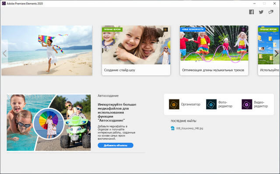Minimize the Premiere Elements window
Image resolution: width=280 pixels, height=174 pixels.
click(x=254, y=3)
